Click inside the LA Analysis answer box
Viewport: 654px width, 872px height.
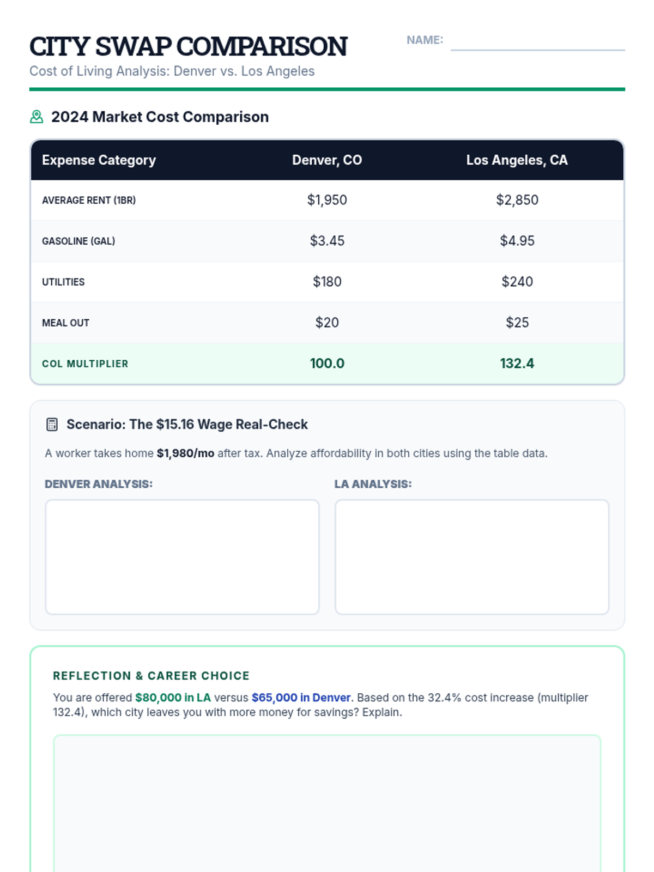471,556
